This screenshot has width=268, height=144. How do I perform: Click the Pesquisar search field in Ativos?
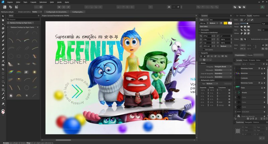tap(23, 19)
